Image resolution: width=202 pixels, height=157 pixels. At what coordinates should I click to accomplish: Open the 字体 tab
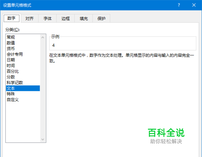[x=47, y=19]
